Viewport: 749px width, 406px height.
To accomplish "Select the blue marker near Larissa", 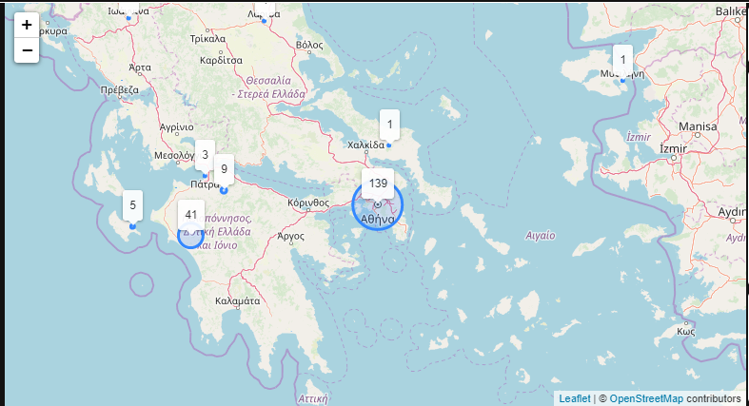I will click(x=264, y=21).
